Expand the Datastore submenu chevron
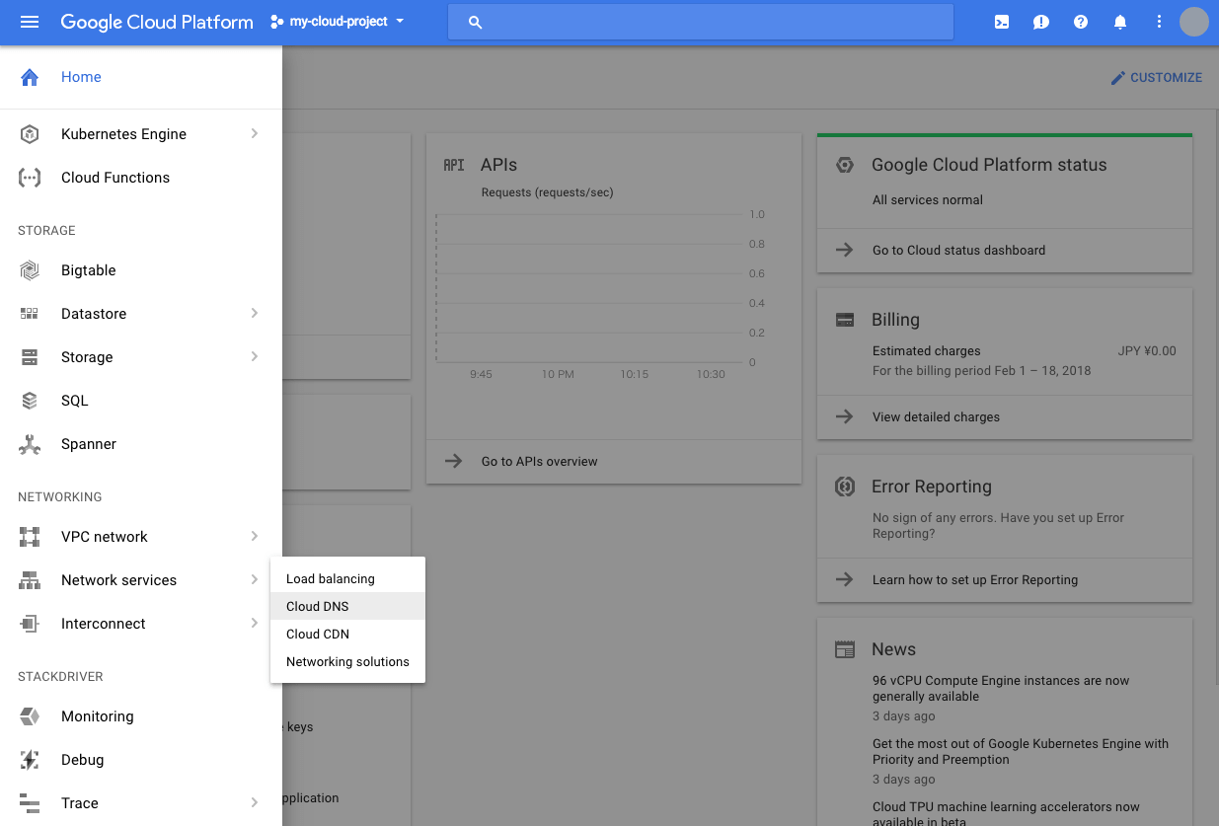Image resolution: width=1219 pixels, height=826 pixels. pyautogui.click(x=255, y=313)
